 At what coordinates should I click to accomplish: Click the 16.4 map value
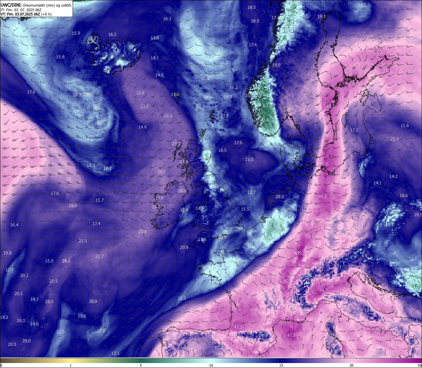(14, 225)
